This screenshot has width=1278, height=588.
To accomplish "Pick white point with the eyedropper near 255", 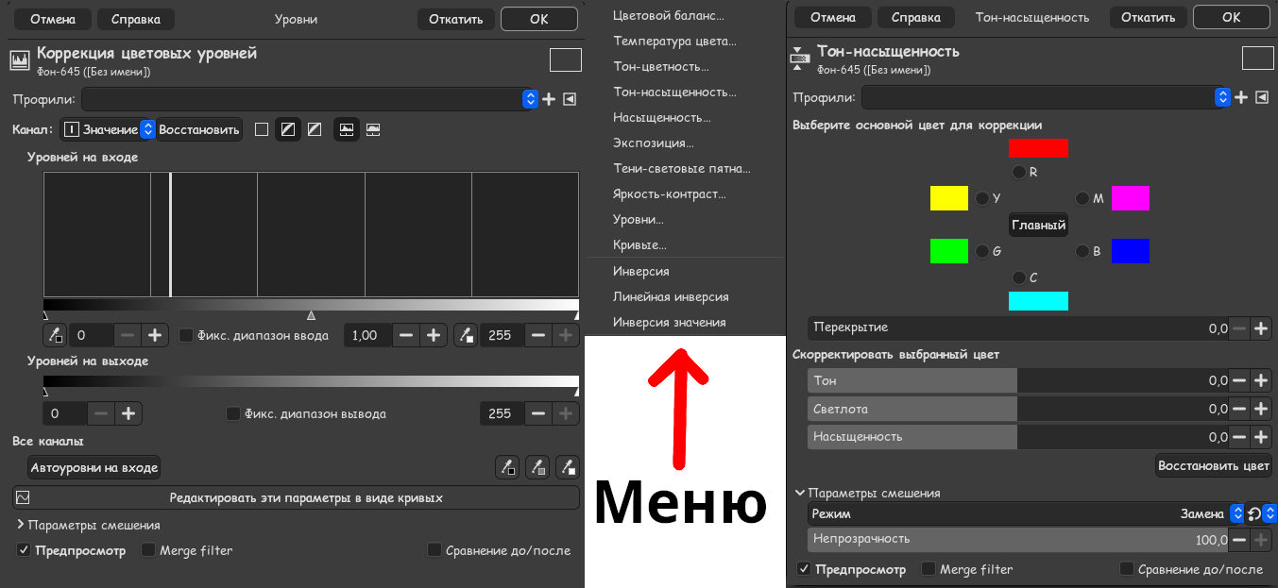I will (466, 335).
